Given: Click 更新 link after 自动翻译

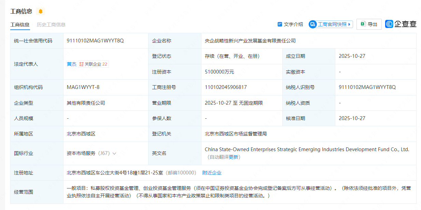Looking at the screenshot, I should (x=234, y=157).
